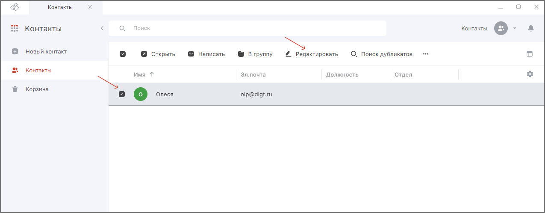Maximize the application window
Viewport: 545px width, 213px height.
518,7
